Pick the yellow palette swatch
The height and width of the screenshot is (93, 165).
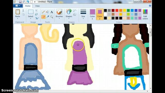click(125, 10)
